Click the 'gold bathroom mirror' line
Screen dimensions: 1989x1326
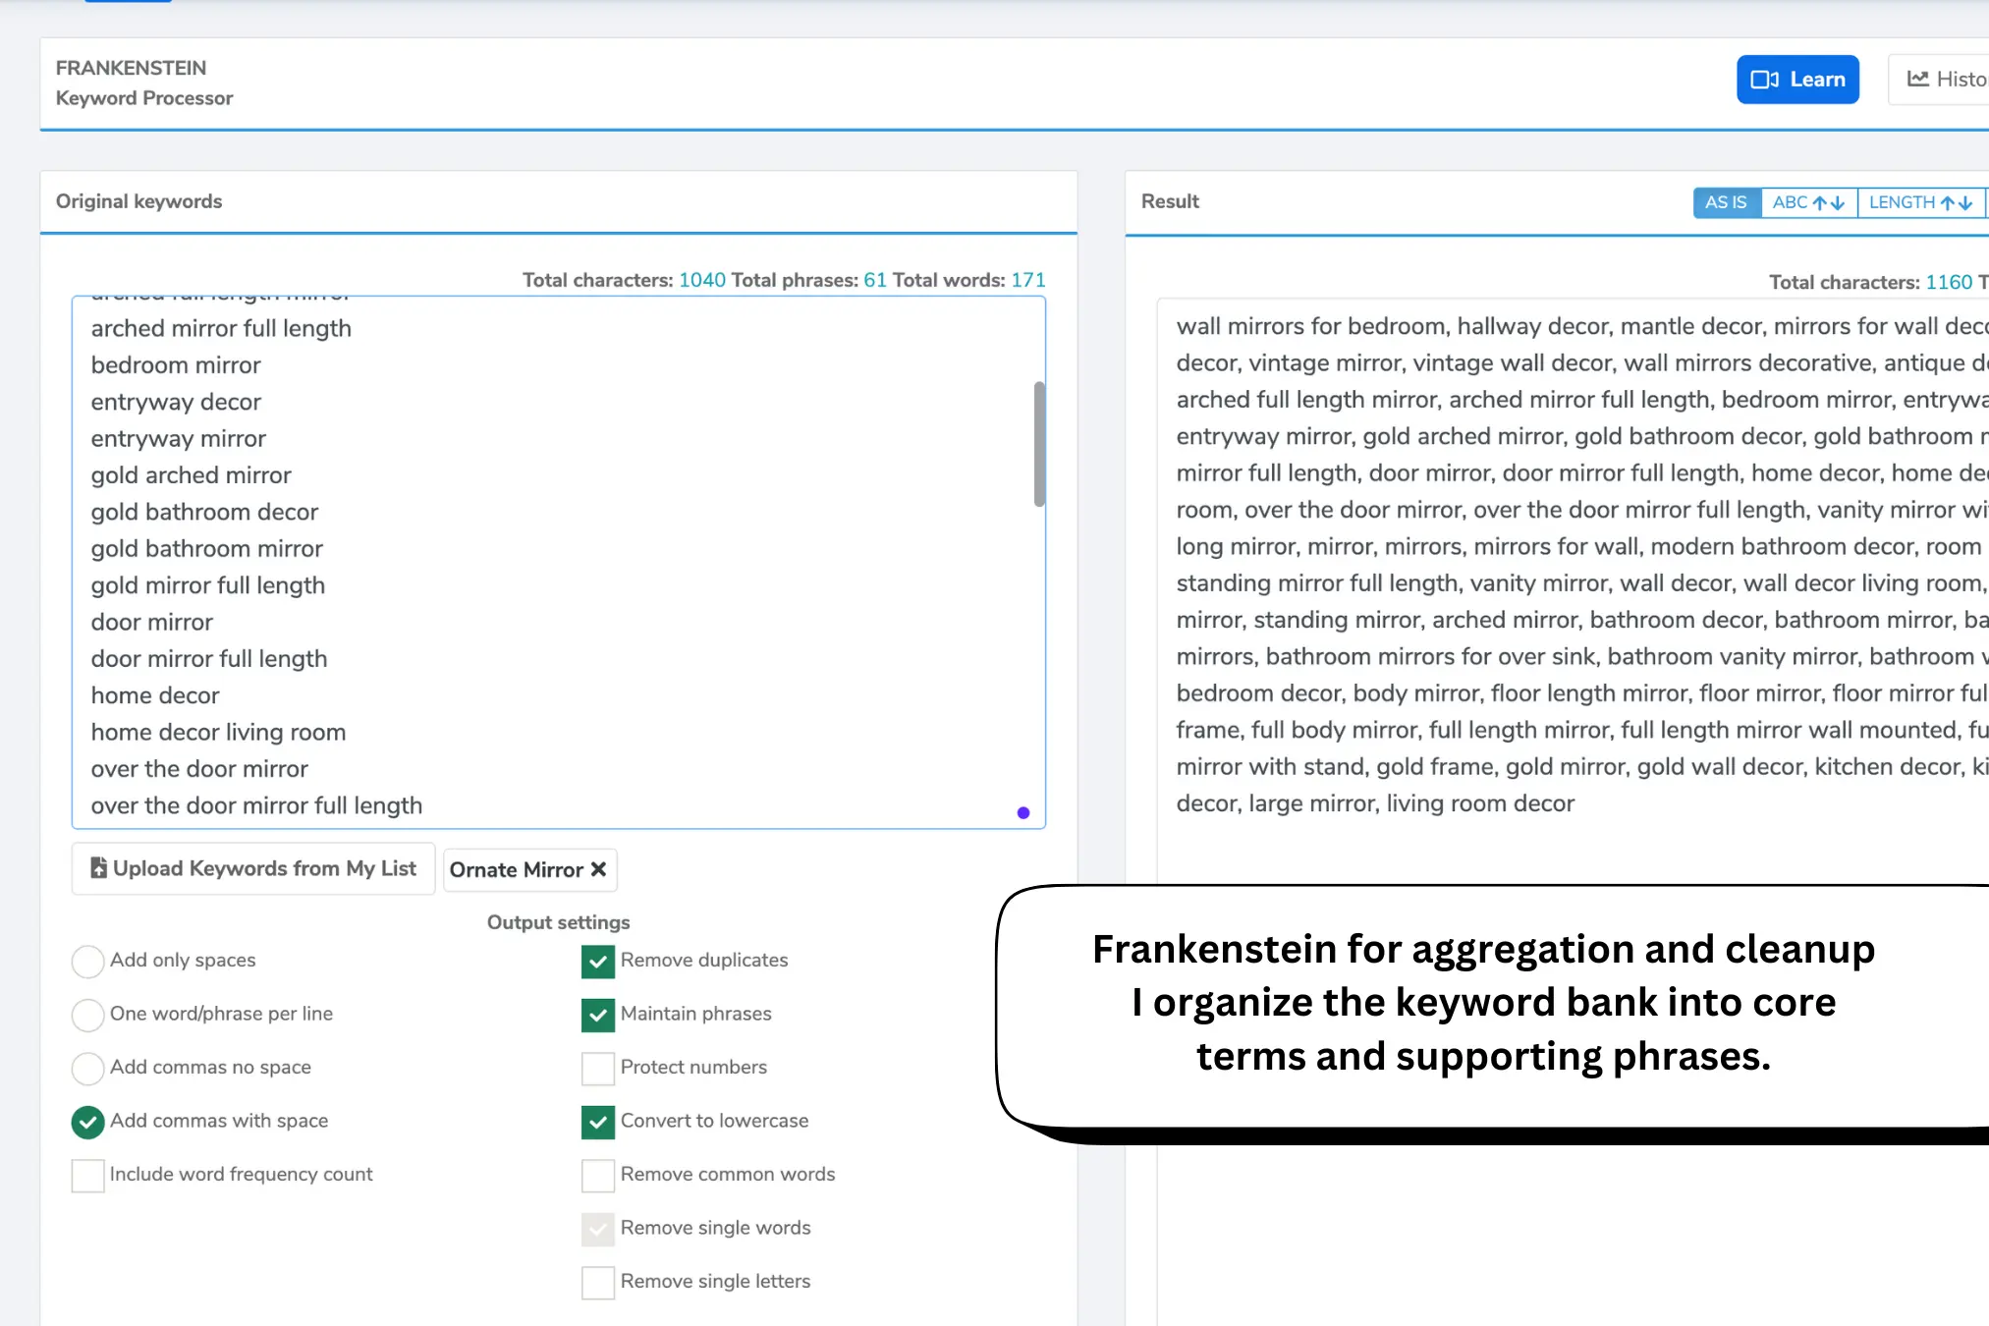point(206,548)
